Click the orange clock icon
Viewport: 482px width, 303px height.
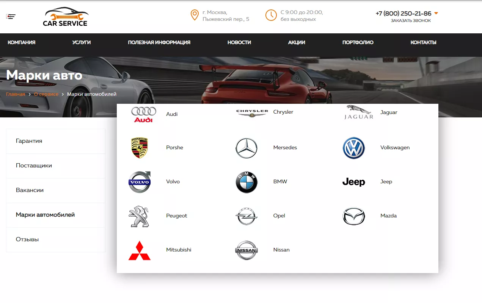271,15
